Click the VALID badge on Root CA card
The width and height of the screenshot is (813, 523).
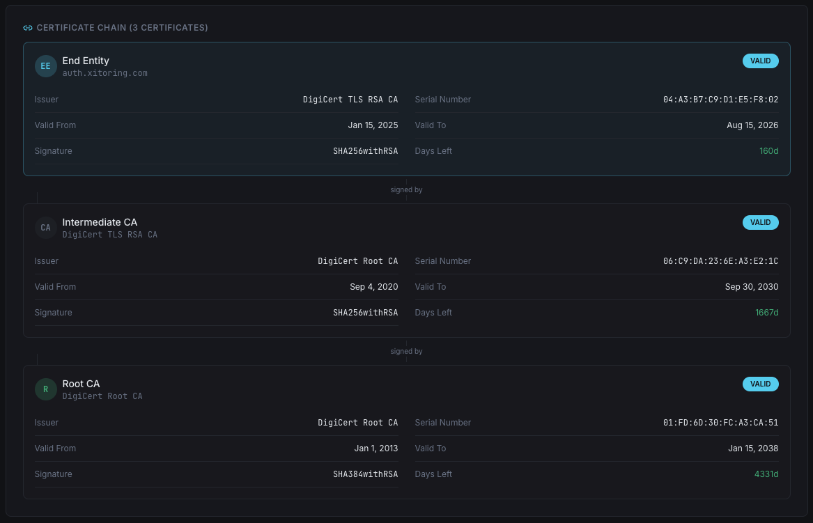pos(760,384)
